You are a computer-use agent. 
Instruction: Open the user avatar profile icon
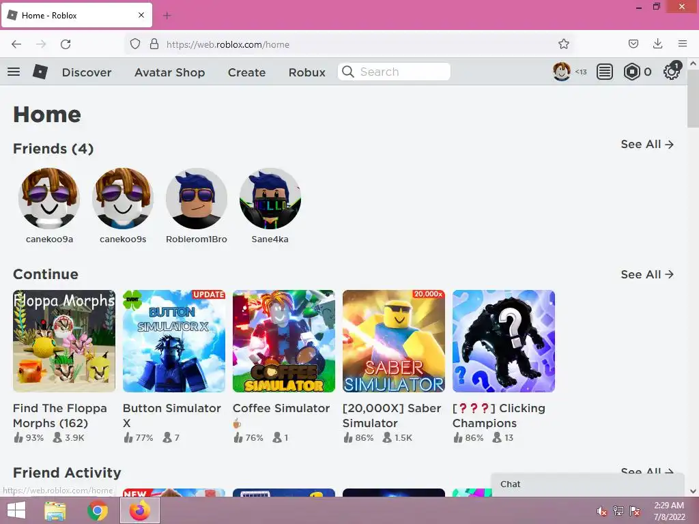(562, 71)
